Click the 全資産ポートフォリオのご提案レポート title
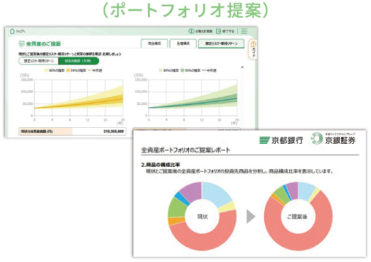 (x=185, y=150)
